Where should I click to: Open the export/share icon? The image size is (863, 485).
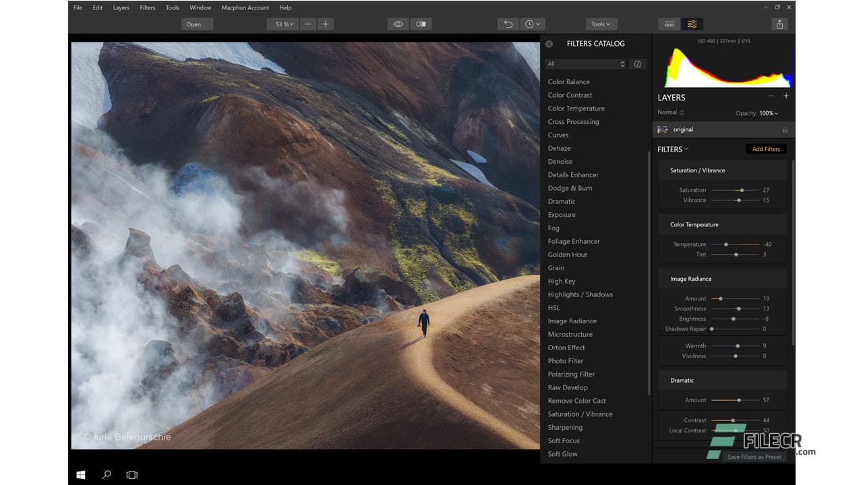(x=779, y=24)
